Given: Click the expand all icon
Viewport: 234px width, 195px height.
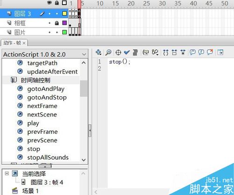Looking at the screenshot, I should [x=183, y=52].
